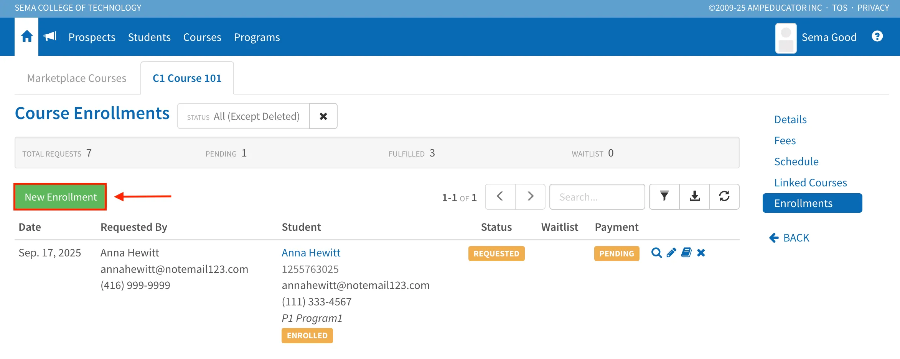Edit Anna Hewitt enrollment with pencil icon
The width and height of the screenshot is (900, 359).
pyautogui.click(x=671, y=253)
